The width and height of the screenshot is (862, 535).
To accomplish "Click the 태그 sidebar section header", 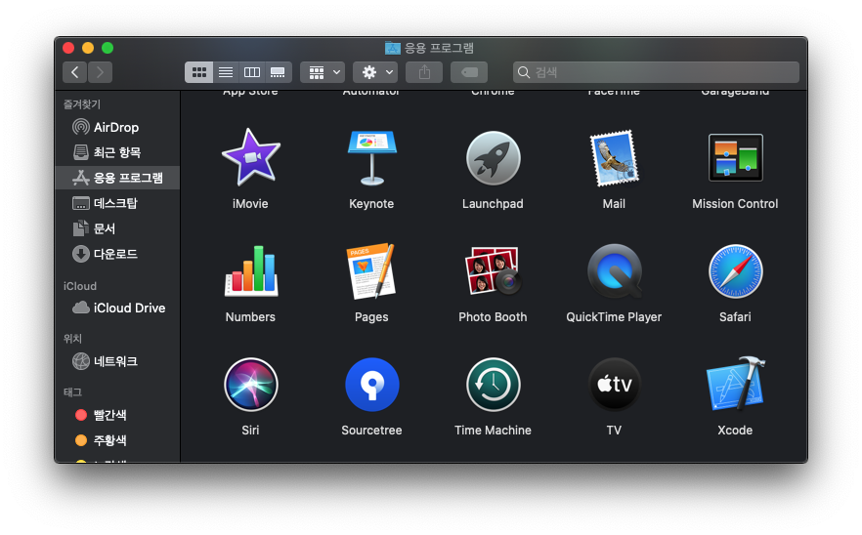I will (72, 392).
